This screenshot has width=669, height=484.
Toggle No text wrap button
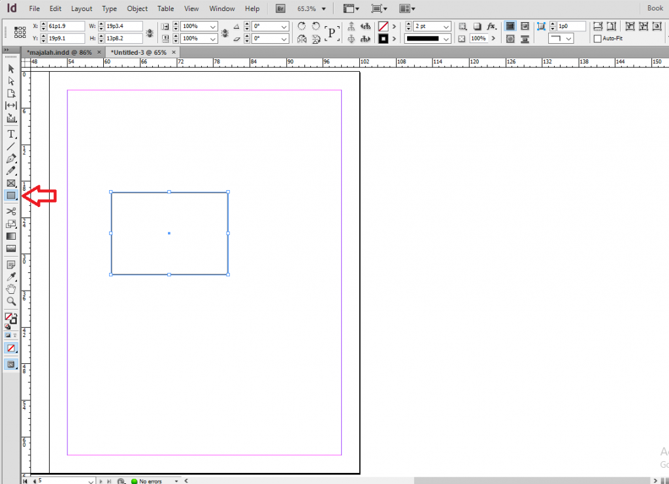pyautogui.click(x=510, y=26)
